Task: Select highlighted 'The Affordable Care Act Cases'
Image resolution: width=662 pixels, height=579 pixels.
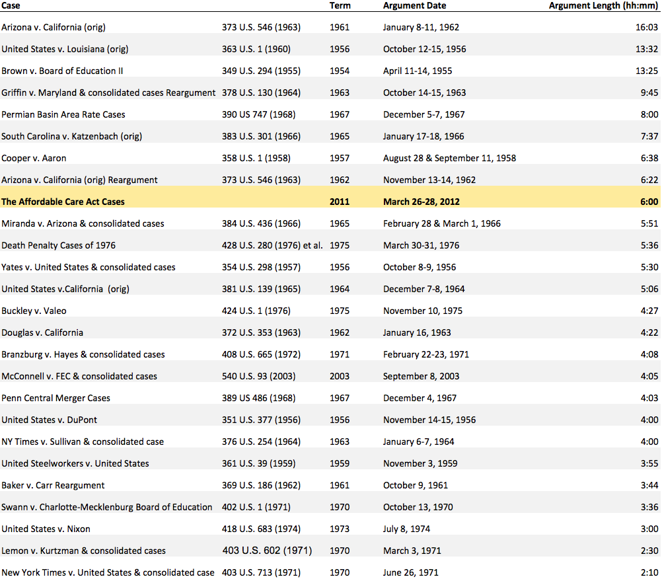Action: click(63, 202)
